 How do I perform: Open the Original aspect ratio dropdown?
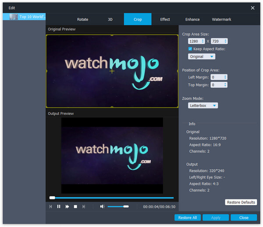coord(202,56)
